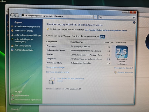The image size is (149, 112).
Task: Select Juster indstillinger for strømstyring
Action: [24, 41]
